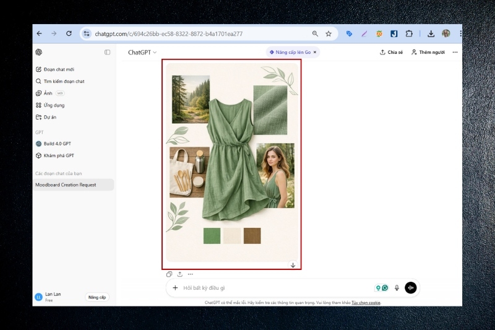The width and height of the screenshot is (495, 330).
Task: Click the Tùy chọn cookie link
Action: 366,303
